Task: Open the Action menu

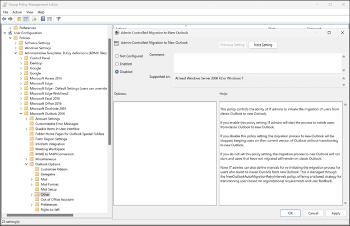Action: (x=17, y=12)
